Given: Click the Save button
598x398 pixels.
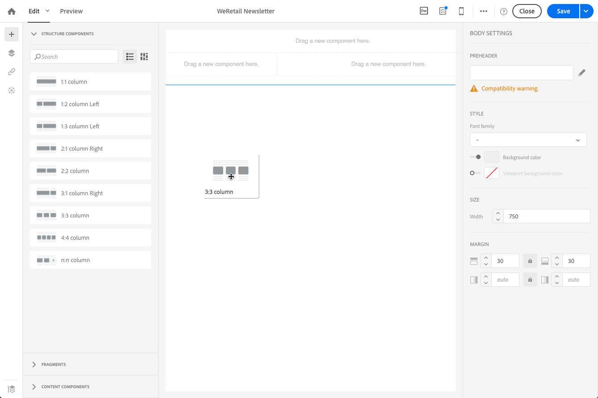Looking at the screenshot, I should (563, 11).
